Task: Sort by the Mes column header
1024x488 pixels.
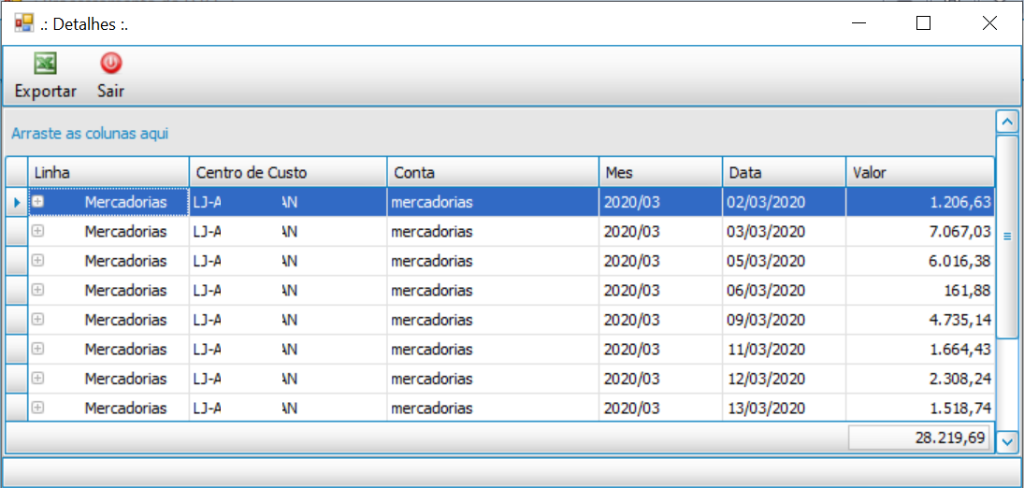Action: pyautogui.click(x=661, y=173)
